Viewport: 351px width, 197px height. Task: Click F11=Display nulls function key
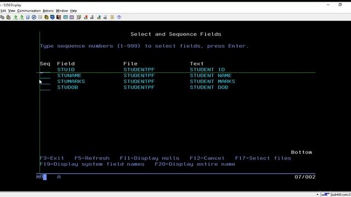pos(150,158)
